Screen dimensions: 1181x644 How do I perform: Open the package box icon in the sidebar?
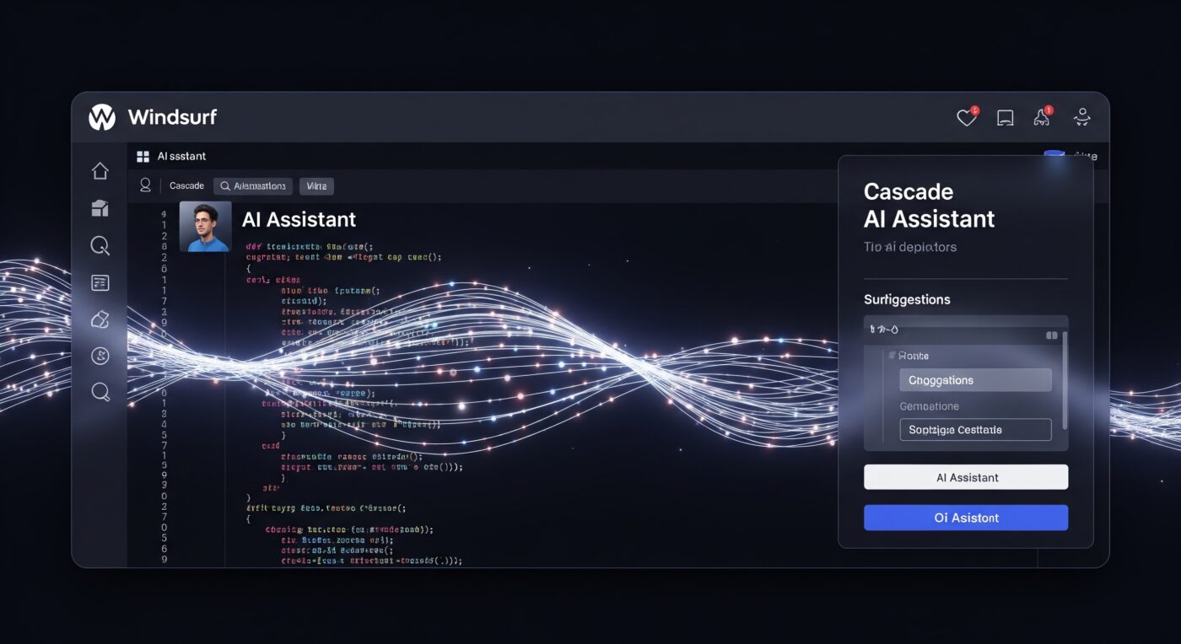tap(100, 208)
